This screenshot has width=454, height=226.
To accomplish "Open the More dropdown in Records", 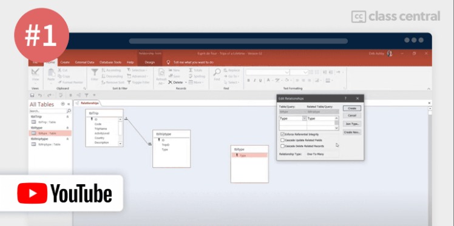I will tap(195, 82).
